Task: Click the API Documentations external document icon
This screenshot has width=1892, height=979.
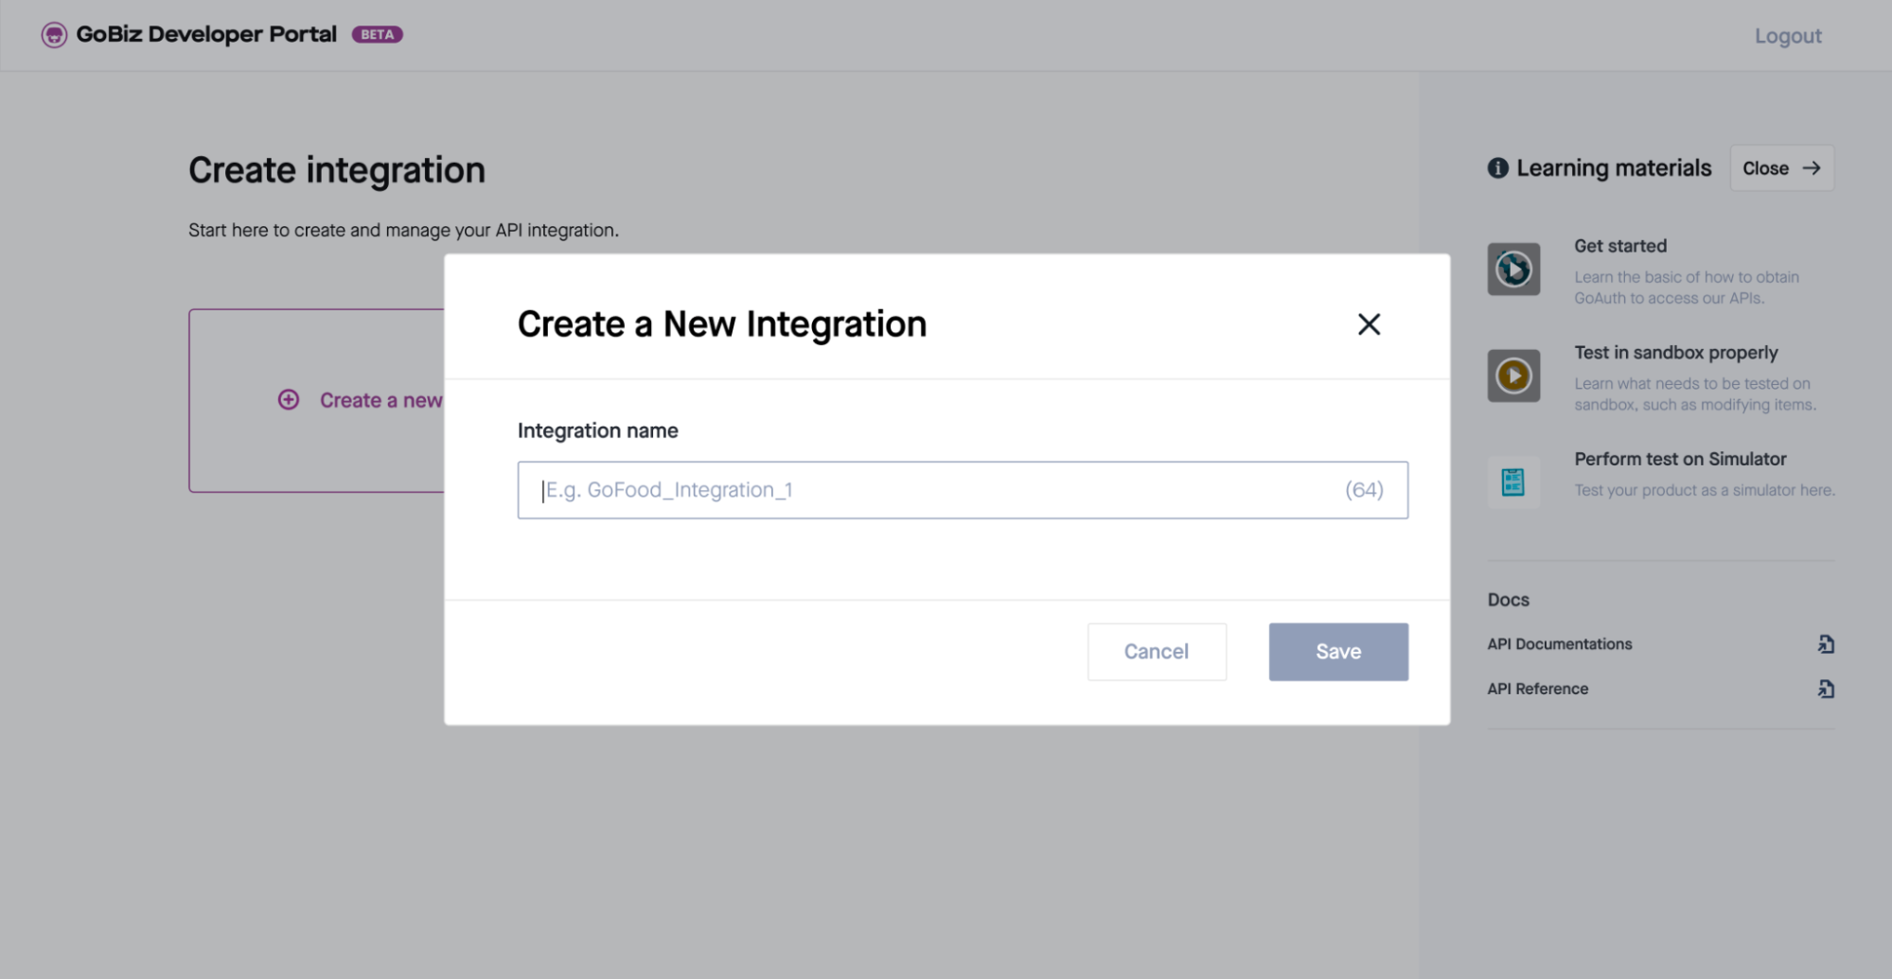Action: [x=1826, y=644]
